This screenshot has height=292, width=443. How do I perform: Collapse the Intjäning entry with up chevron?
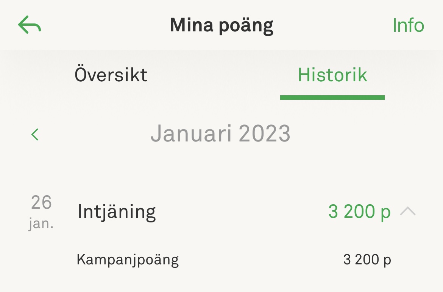[x=408, y=211]
